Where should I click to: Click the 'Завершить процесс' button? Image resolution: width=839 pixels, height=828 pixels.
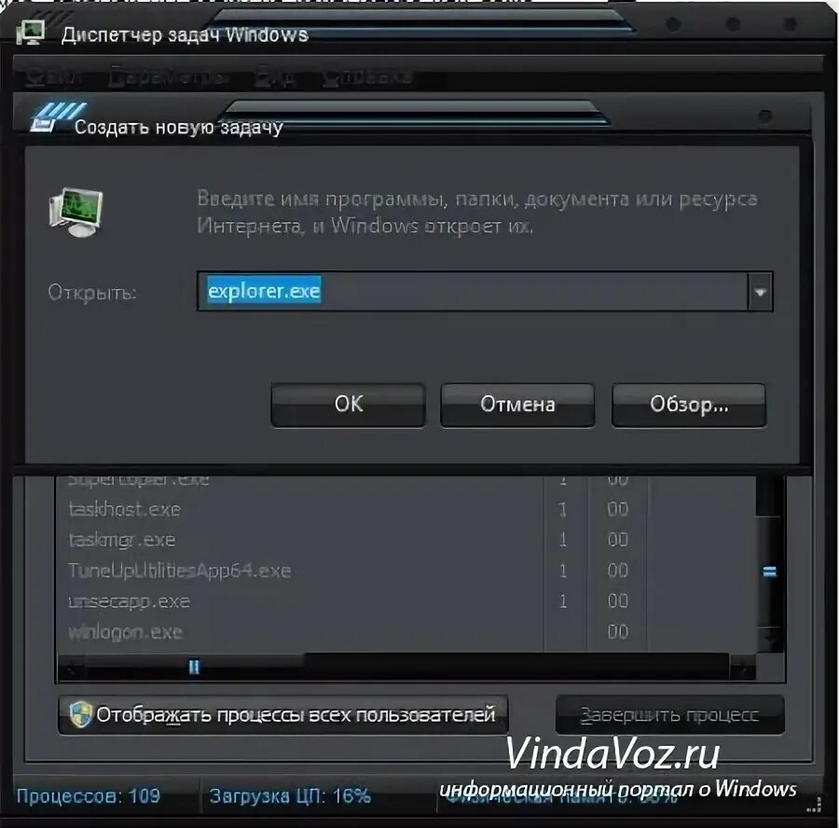click(670, 714)
